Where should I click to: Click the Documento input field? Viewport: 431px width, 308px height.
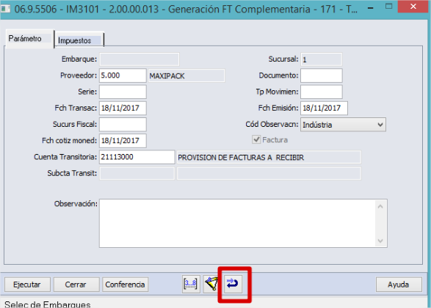322,76
